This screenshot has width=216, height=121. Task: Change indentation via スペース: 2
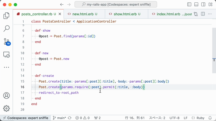(x=157, y=118)
